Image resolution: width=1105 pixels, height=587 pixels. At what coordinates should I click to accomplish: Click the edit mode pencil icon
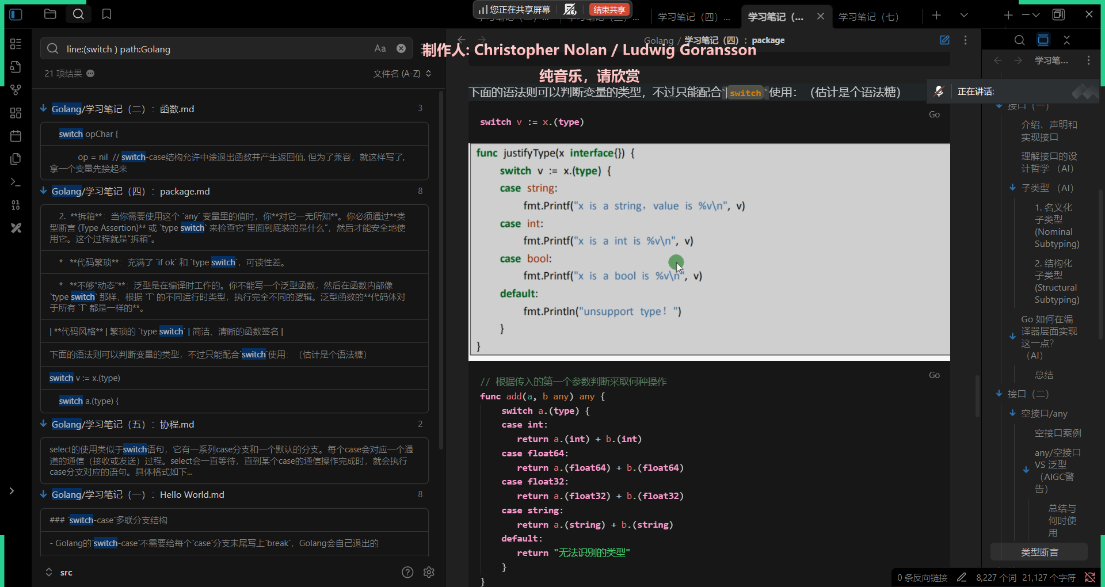click(x=944, y=40)
